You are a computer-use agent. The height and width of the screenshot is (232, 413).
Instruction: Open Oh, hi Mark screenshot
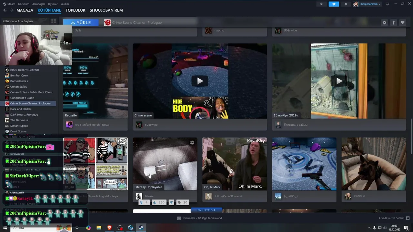pos(235,164)
